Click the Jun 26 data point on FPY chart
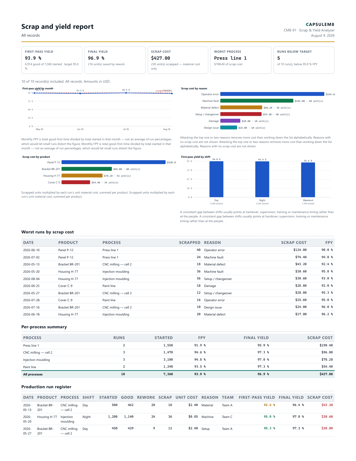 pos(80,93)
